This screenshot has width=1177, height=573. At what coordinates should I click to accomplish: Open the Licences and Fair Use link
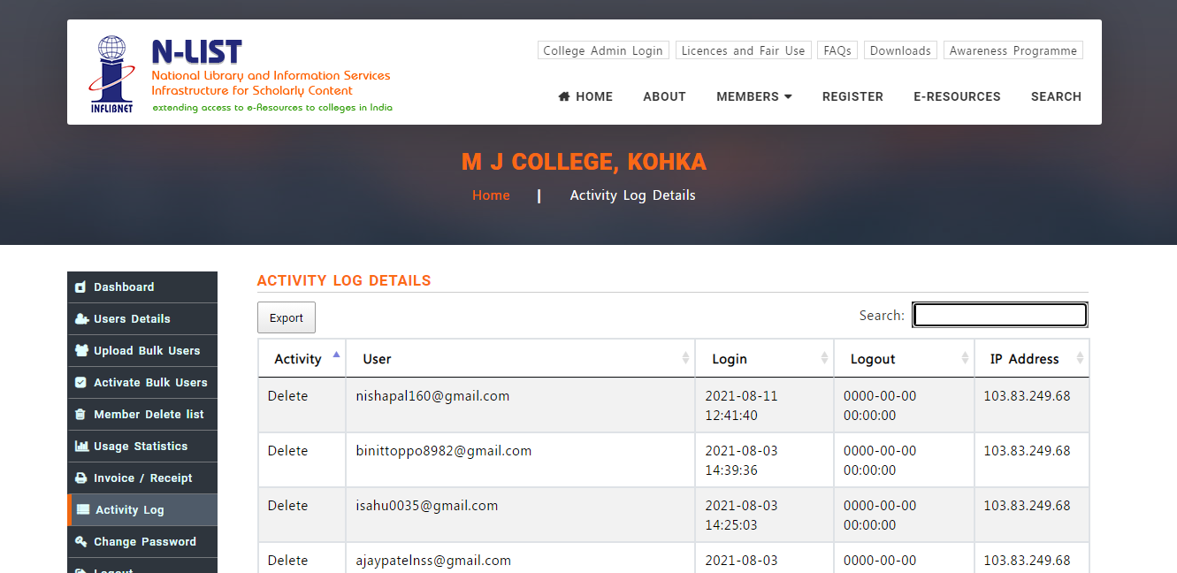(x=744, y=50)
